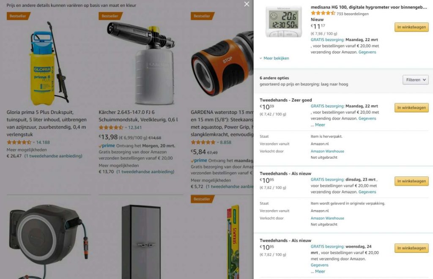Close the offers side panel
Viewport: 433px width, 279px height.
(247, 4)
